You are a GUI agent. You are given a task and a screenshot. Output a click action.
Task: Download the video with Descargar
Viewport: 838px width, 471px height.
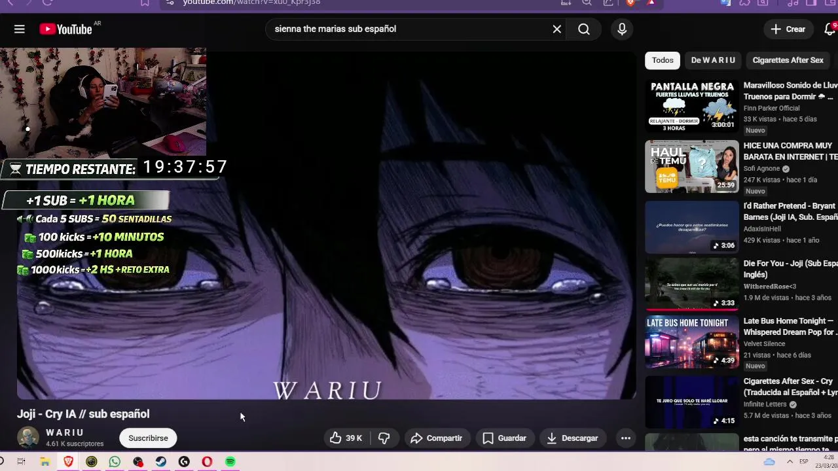[572, 438]
